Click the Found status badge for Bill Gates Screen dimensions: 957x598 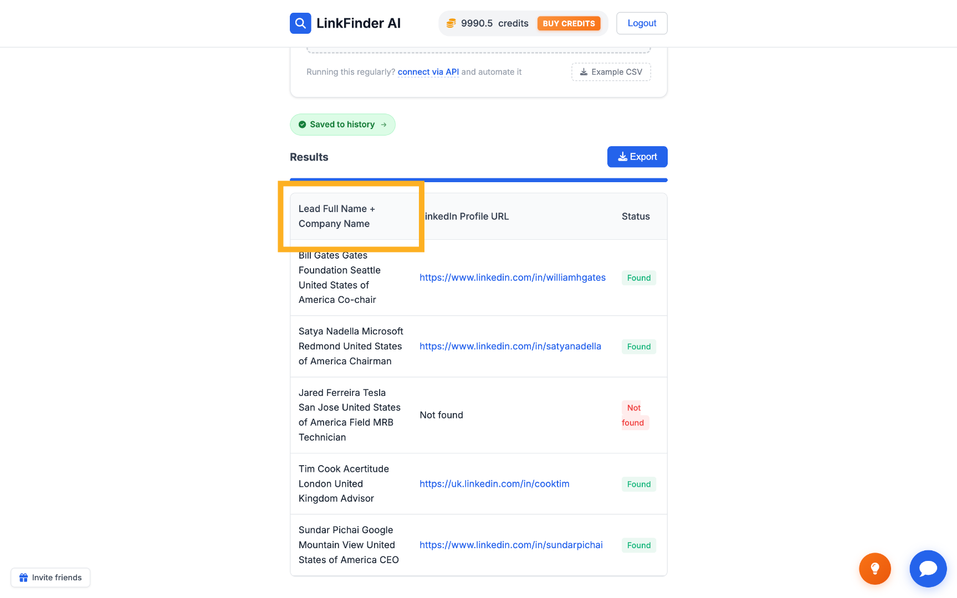[639, 278]
